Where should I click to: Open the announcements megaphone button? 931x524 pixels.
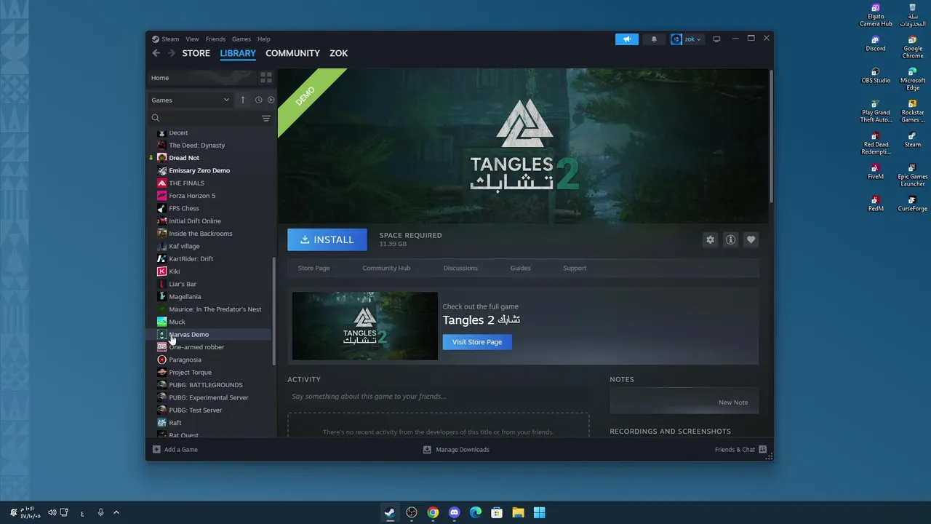(x=626, y=39)
